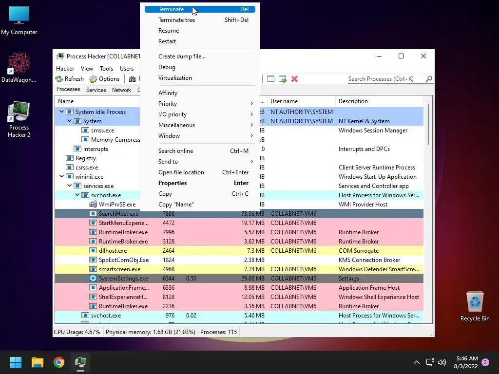
Task: Click the volume speaker tray icon
Action: 441,362
